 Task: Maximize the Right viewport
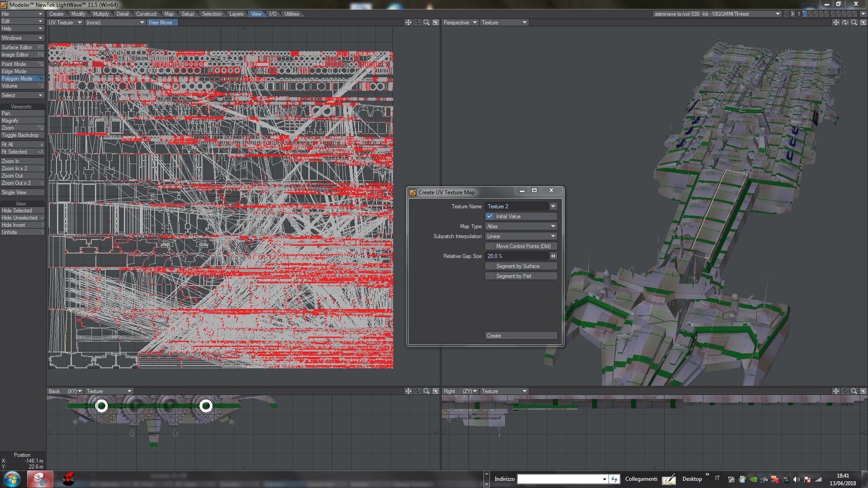[x=863, y=391]
